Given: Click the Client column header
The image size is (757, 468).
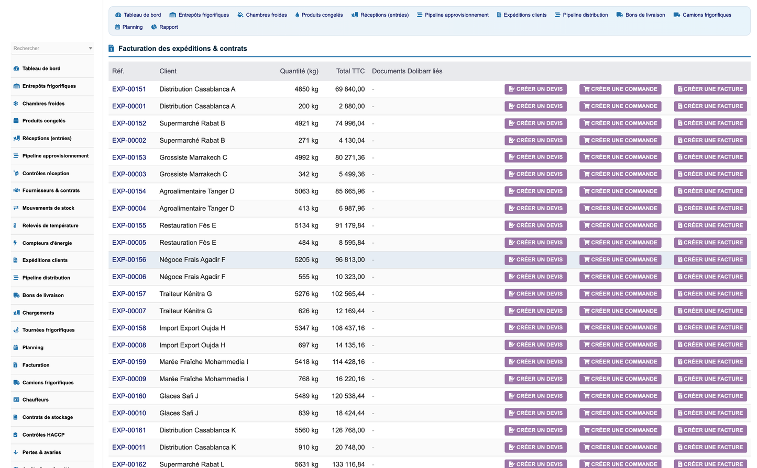Looking at the screenshot, I should coord(168,71).
